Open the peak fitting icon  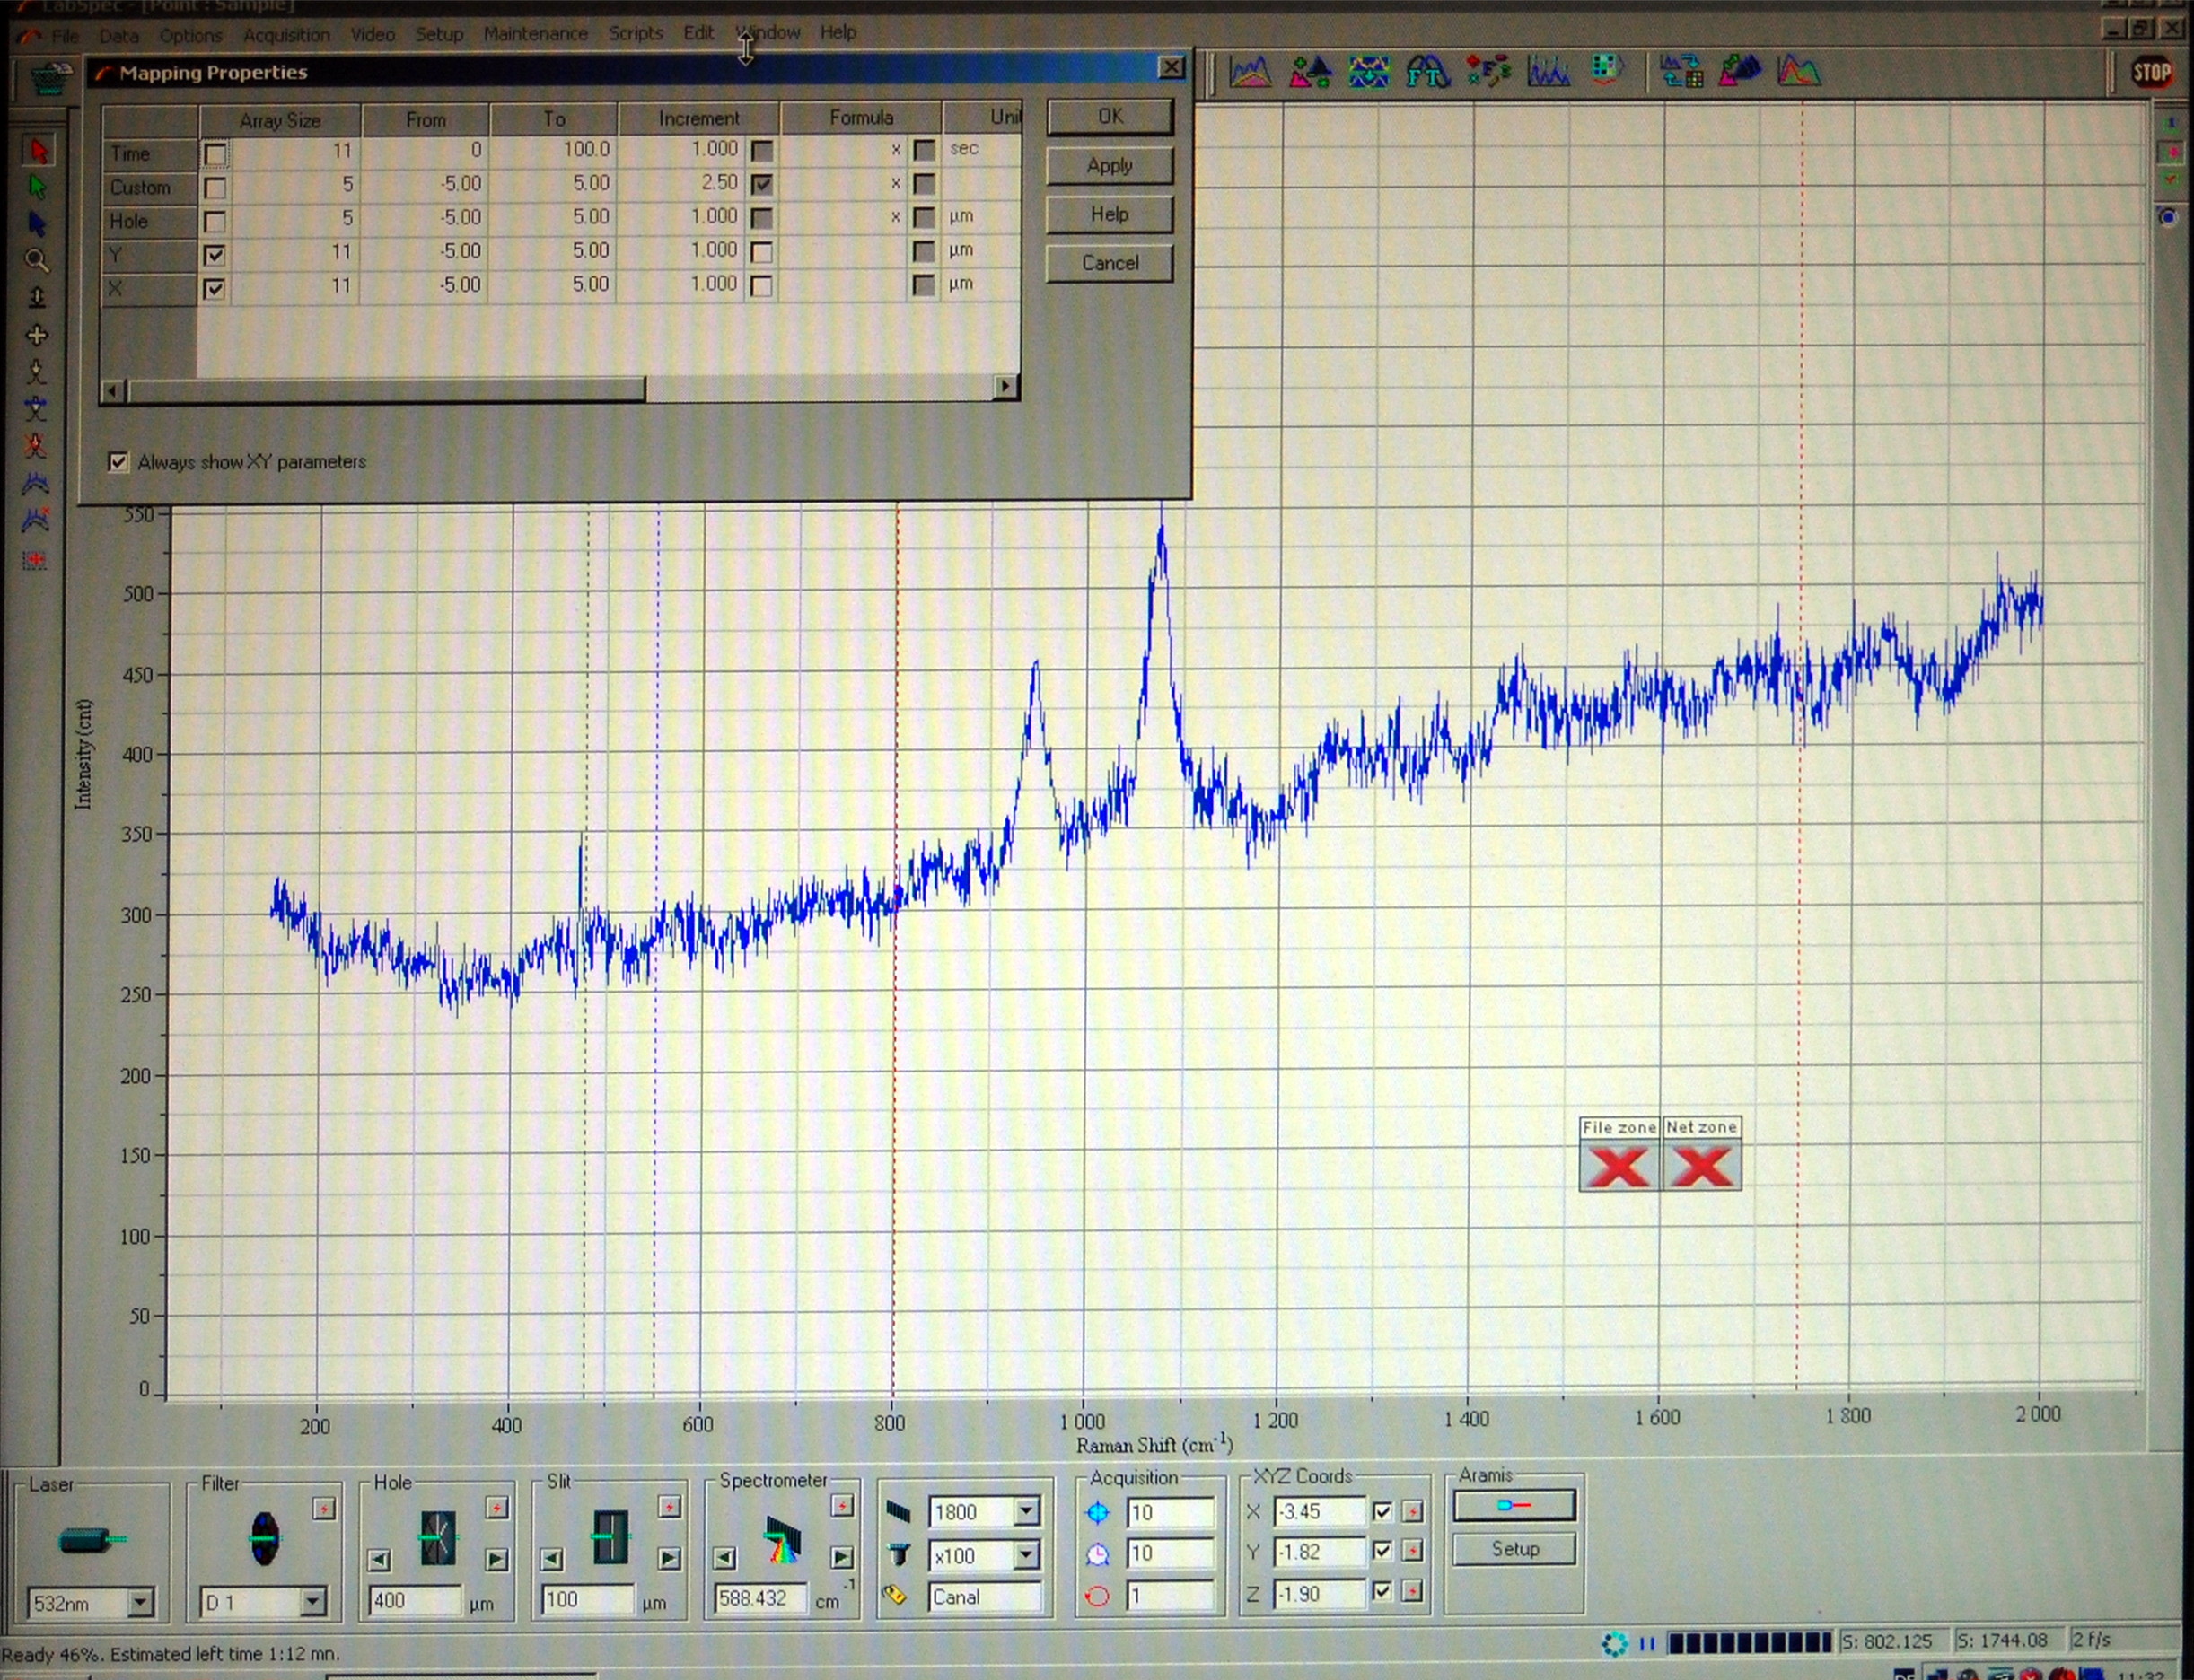(x=1548, y=71)
